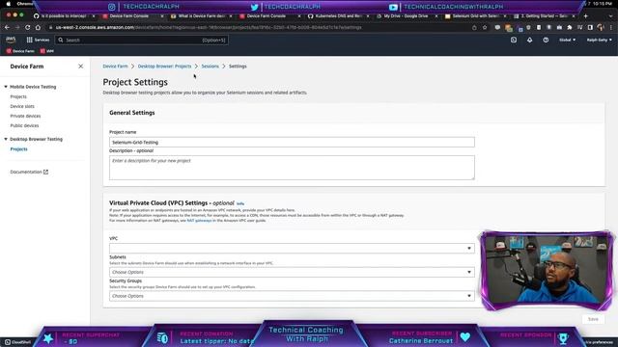Open the browser extensions puzzle icon

click(x=570, y=28)
